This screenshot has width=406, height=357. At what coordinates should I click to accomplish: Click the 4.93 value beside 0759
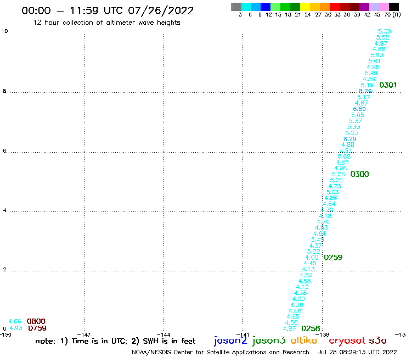(x=16, y=328)
